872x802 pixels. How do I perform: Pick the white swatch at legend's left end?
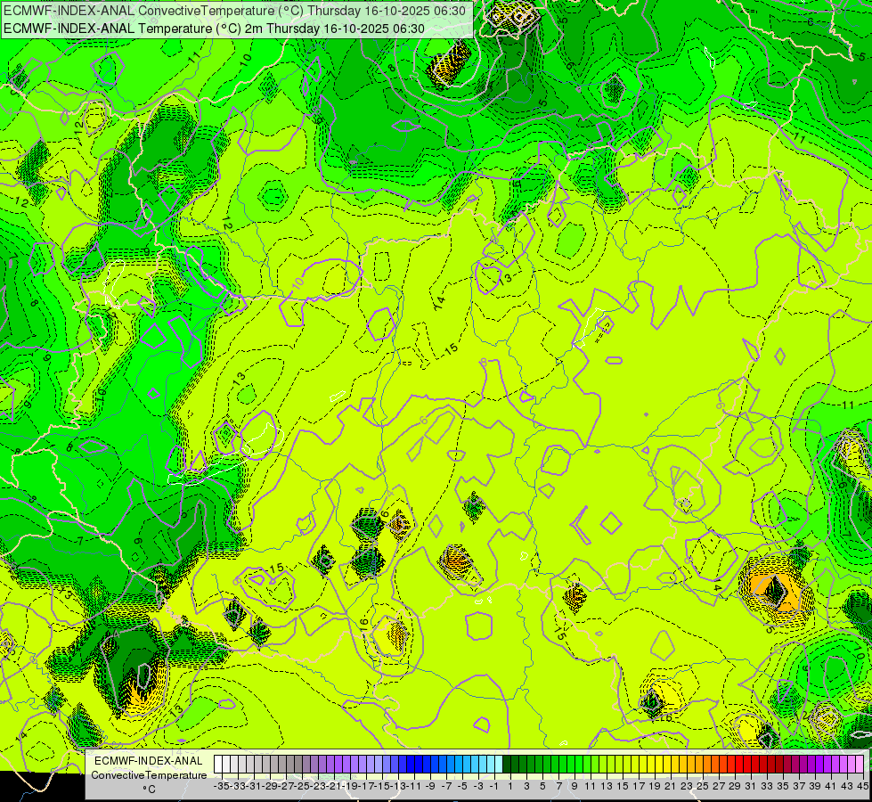218,764
